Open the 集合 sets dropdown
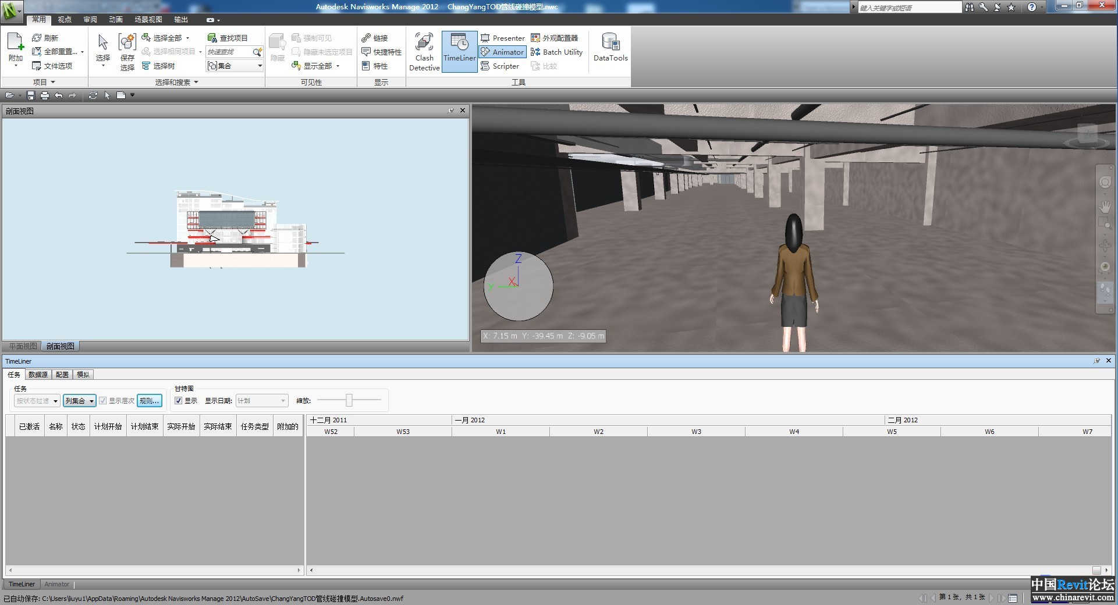The height and width of the screenshot is (605, 1118). click(x=235, y=66)
